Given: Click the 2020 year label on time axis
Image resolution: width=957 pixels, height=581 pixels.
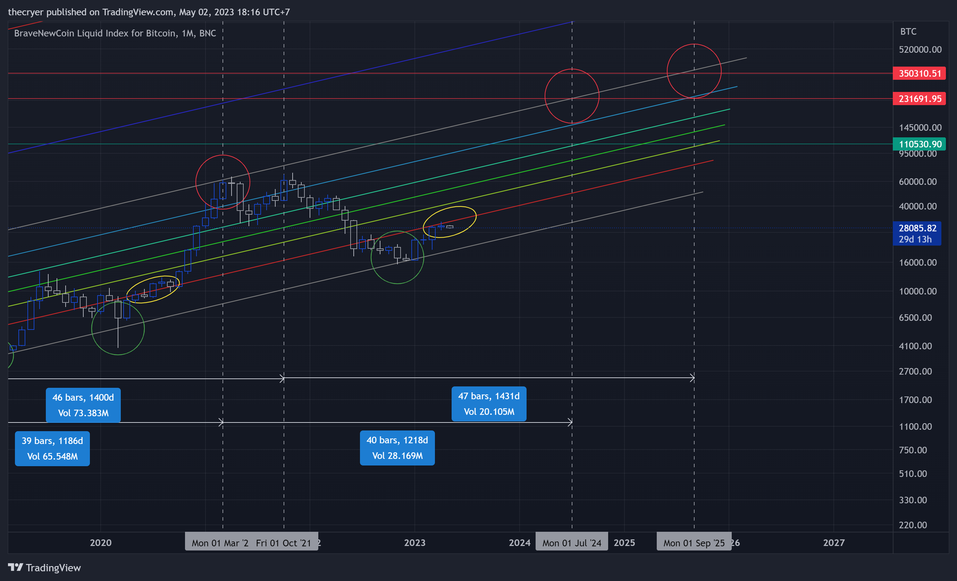Looking at the screenshot, I should click(x=101, y=542).
